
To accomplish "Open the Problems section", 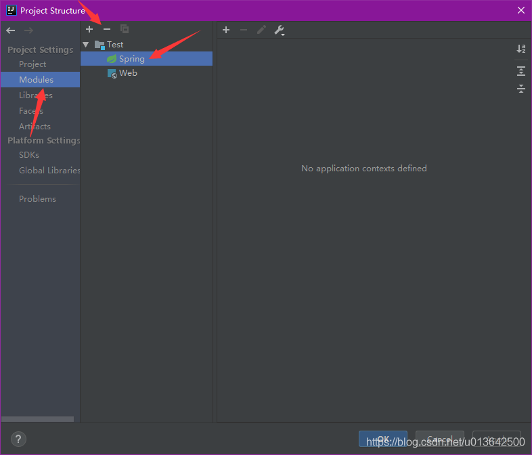I will click(x=37, y=199).
